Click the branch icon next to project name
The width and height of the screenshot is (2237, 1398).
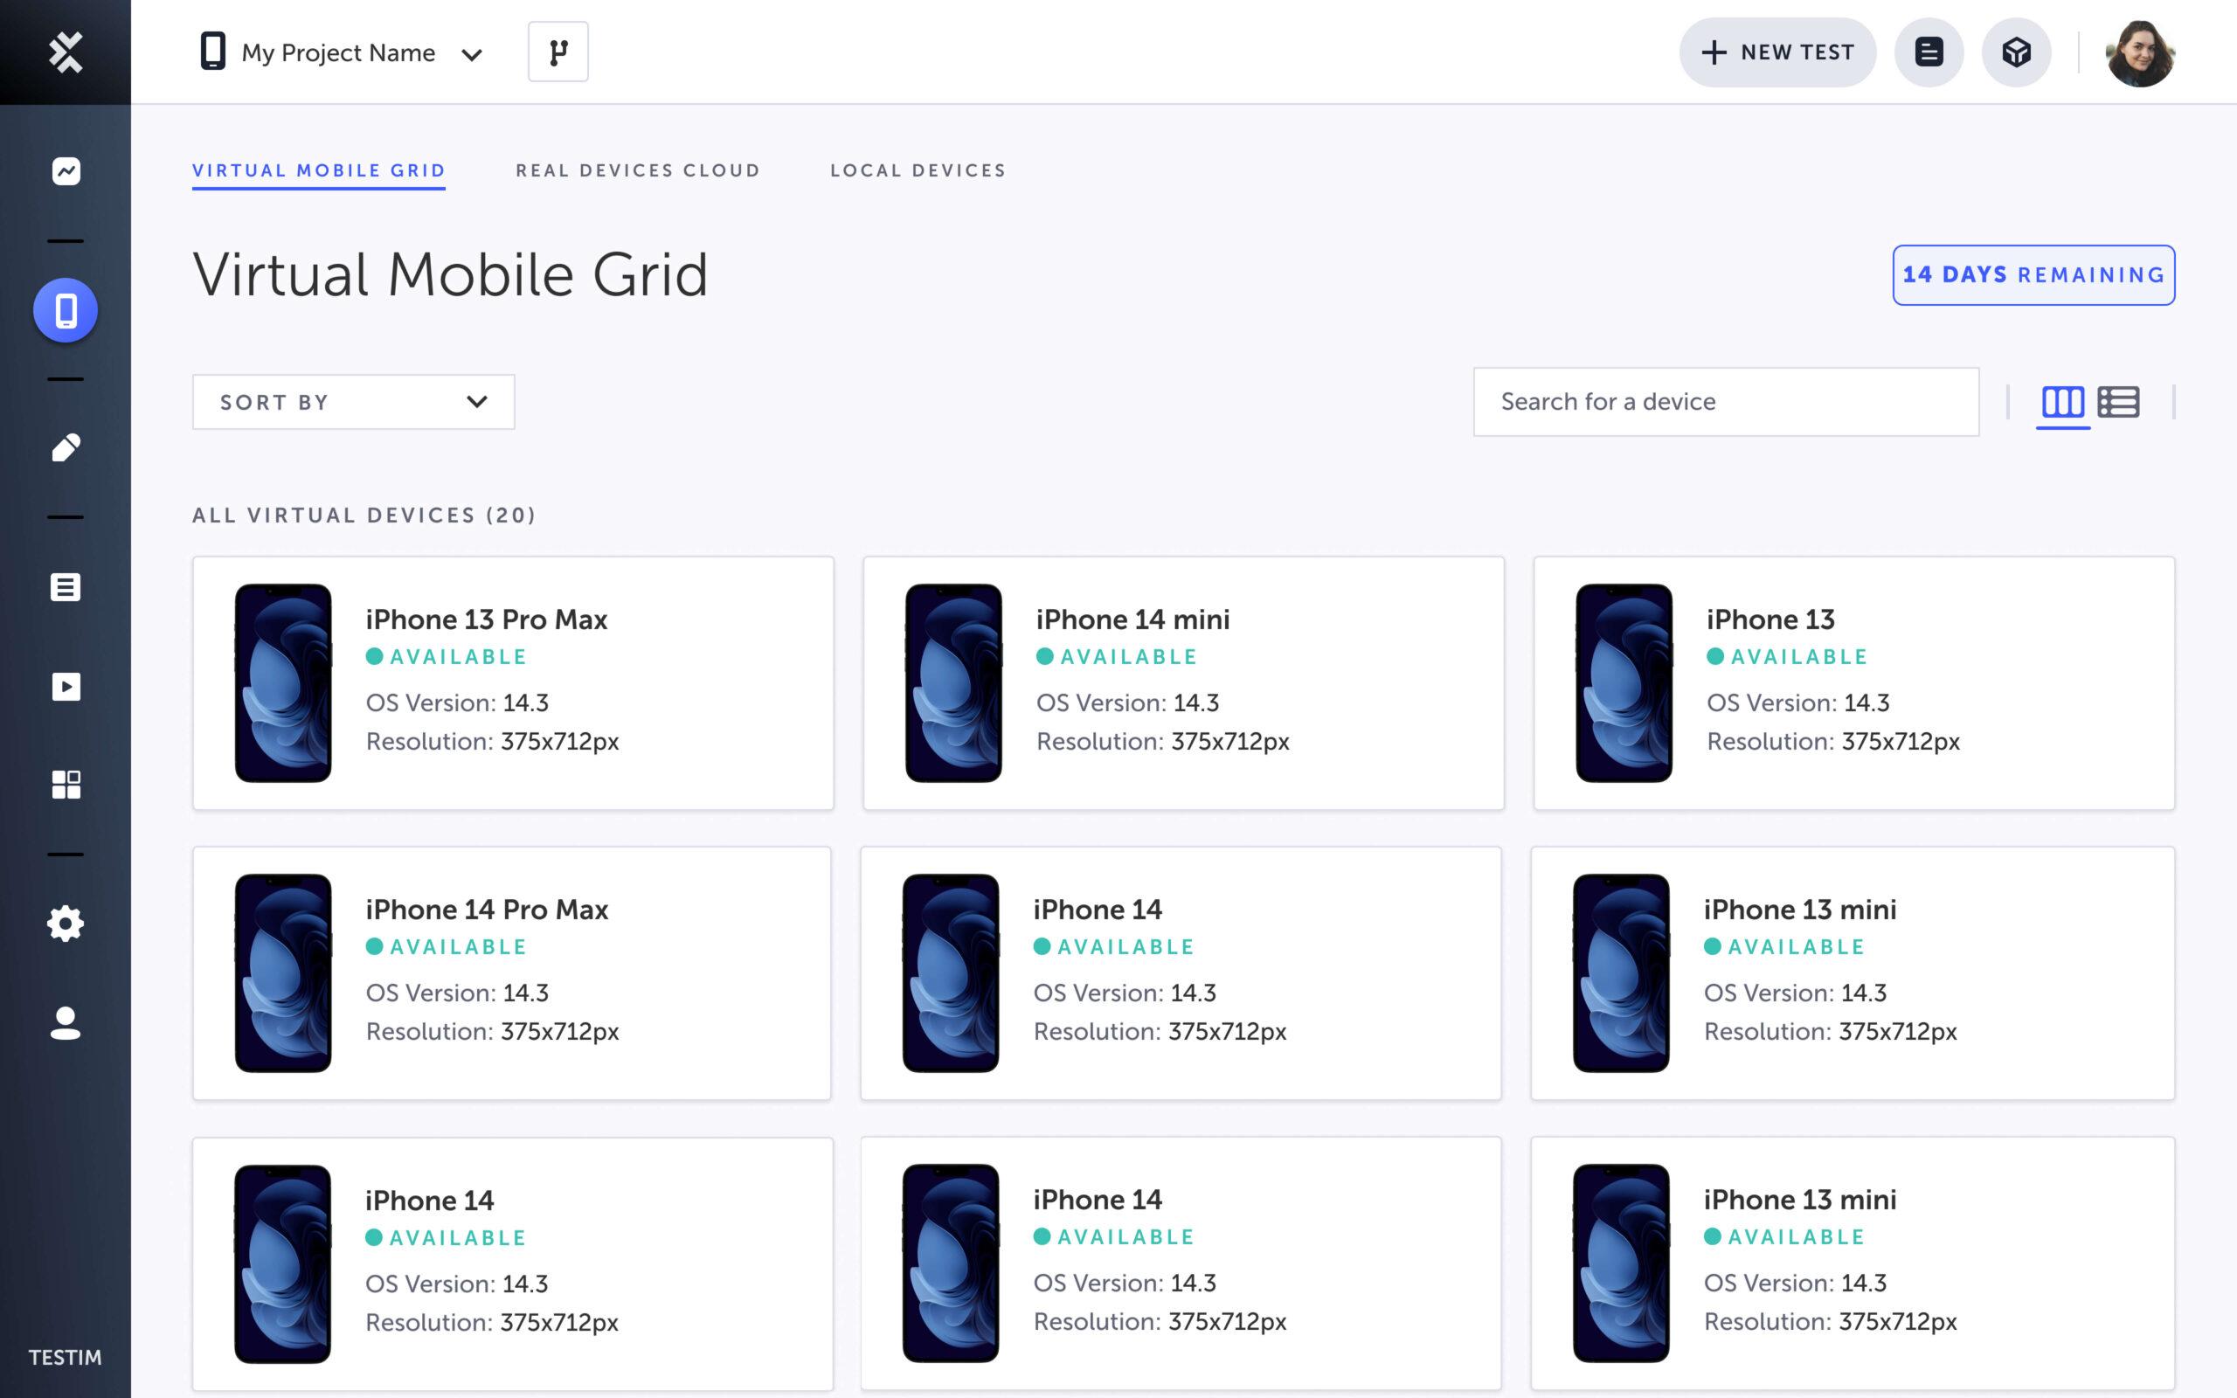558,52
